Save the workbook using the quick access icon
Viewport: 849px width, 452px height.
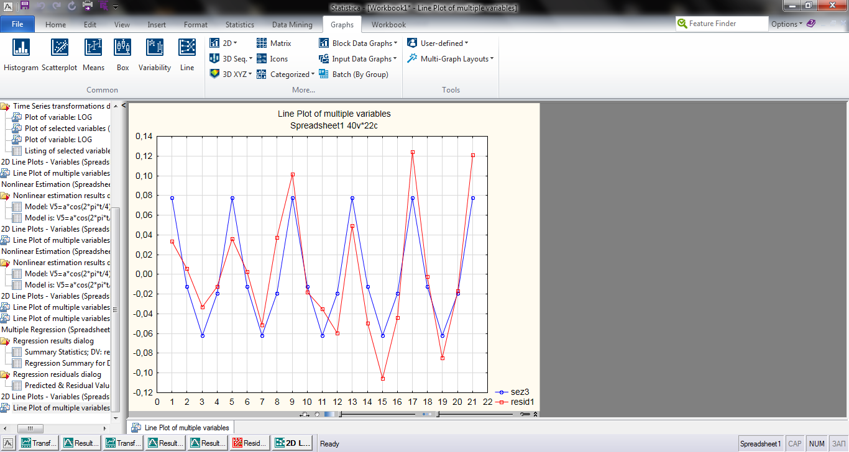tap(25, 7)
